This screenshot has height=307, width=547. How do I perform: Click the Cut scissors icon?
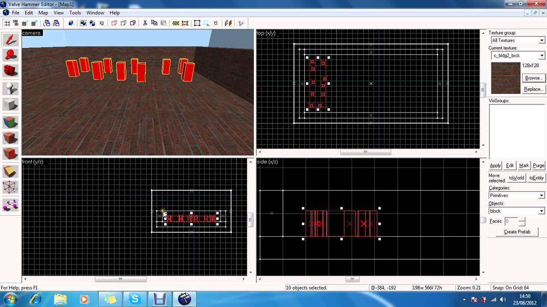click(145, 23)
